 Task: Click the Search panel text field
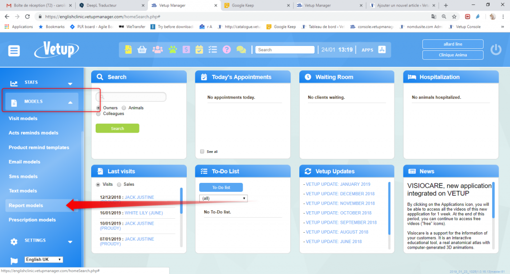click(x=131, y=97)
